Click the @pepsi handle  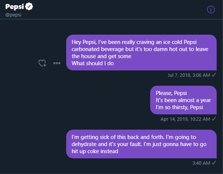point(14,15)
